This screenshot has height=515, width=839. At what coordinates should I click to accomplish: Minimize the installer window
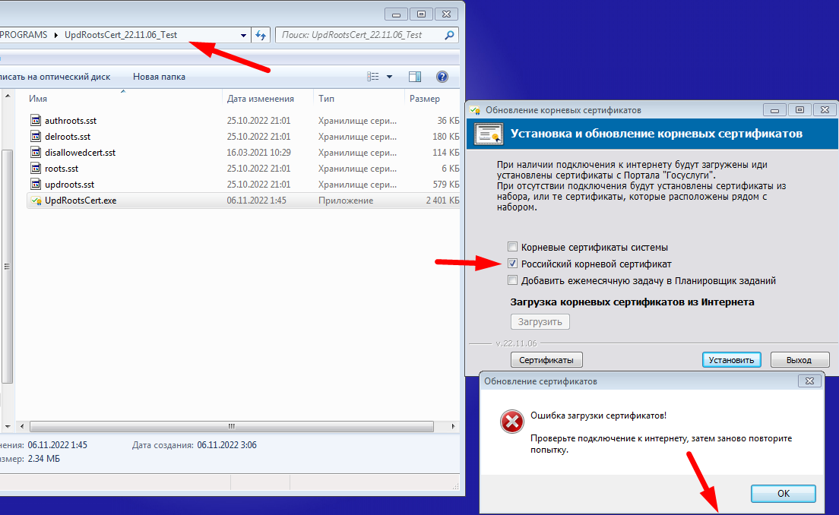[x=774, y=110]
